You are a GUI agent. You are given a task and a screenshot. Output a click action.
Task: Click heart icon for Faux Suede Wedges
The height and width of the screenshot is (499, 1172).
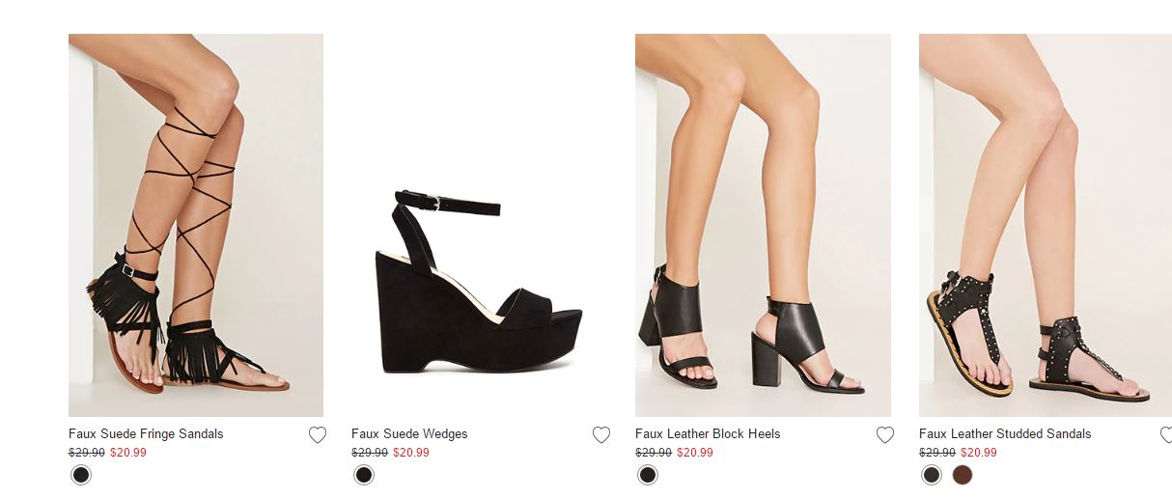click(x=601, y=435)
